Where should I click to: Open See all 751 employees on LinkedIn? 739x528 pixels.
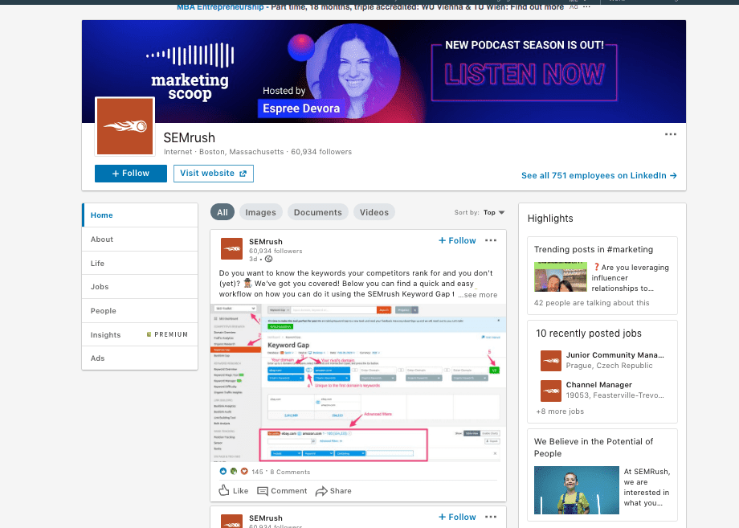(599, 175)
